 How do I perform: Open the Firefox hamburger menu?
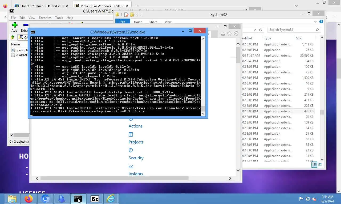pos(335,17)
